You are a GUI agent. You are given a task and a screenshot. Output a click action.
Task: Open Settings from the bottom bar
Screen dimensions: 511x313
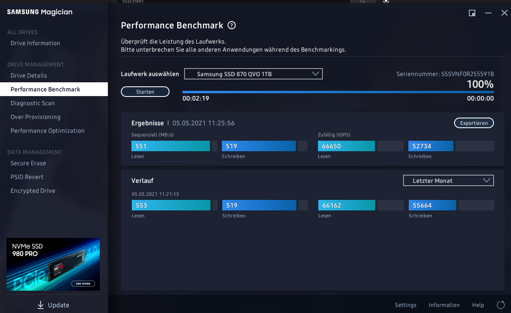pos(406,305)
